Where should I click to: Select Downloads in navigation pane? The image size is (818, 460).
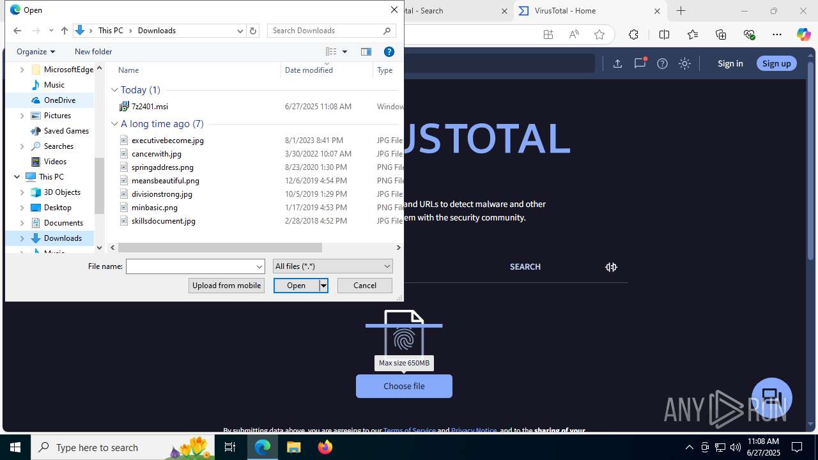pyautogui.click(x=63, y=238)
